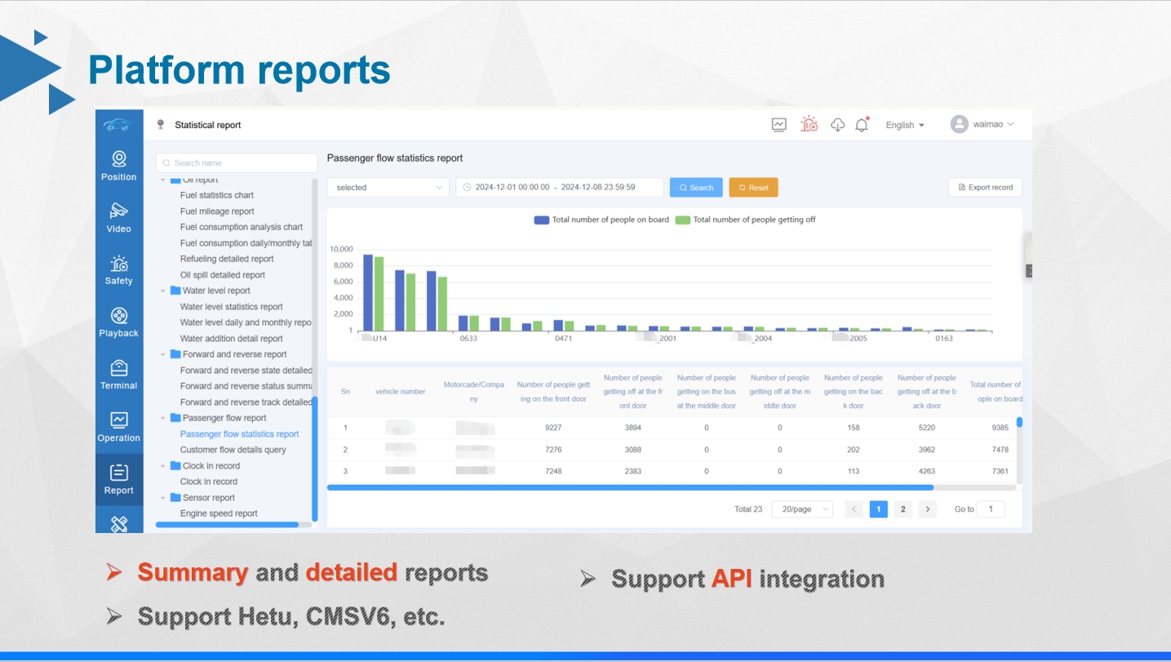Click the Export record button
Screen dimensions: 1171x662
(x=985, y=188)
